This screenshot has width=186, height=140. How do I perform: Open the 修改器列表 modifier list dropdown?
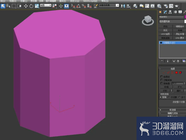pyautogui.click(x=172, y=21)
